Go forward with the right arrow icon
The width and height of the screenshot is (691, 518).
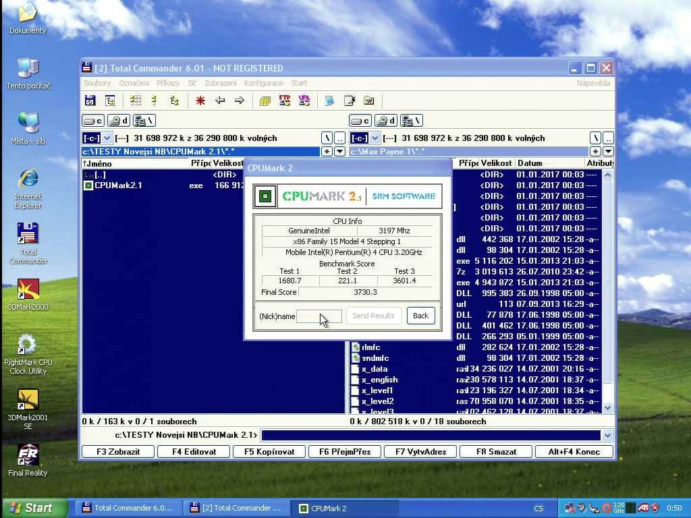(x=240, y=100)
